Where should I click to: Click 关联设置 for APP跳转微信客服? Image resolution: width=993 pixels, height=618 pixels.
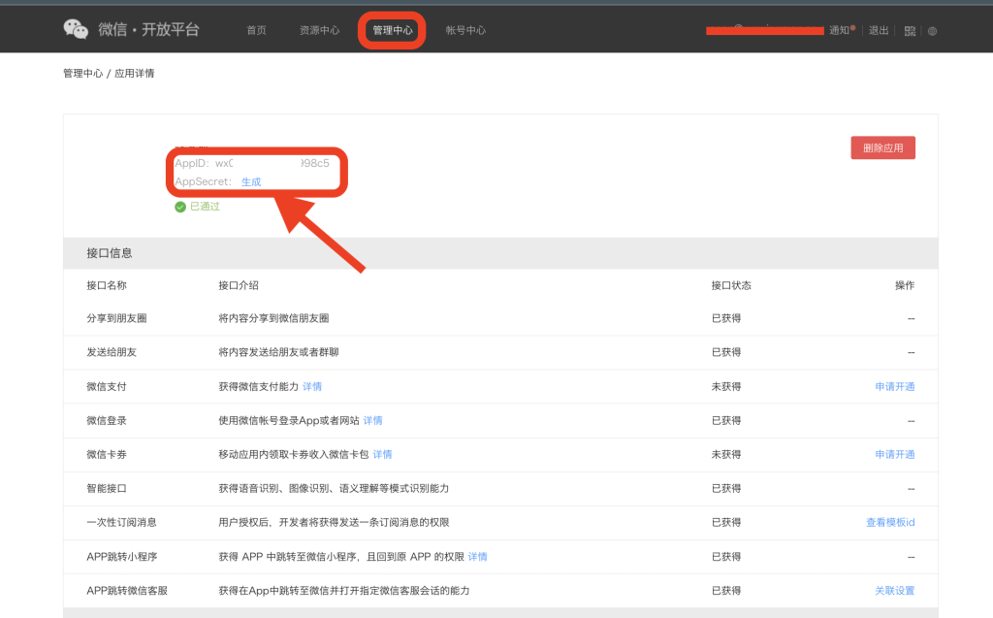coord(894,591)
